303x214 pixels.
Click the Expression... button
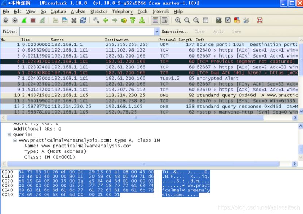[x=175, y=31]
